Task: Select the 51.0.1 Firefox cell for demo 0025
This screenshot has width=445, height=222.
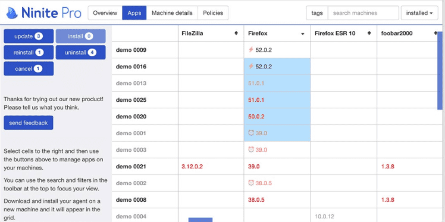Action: [x=277, y=100]
